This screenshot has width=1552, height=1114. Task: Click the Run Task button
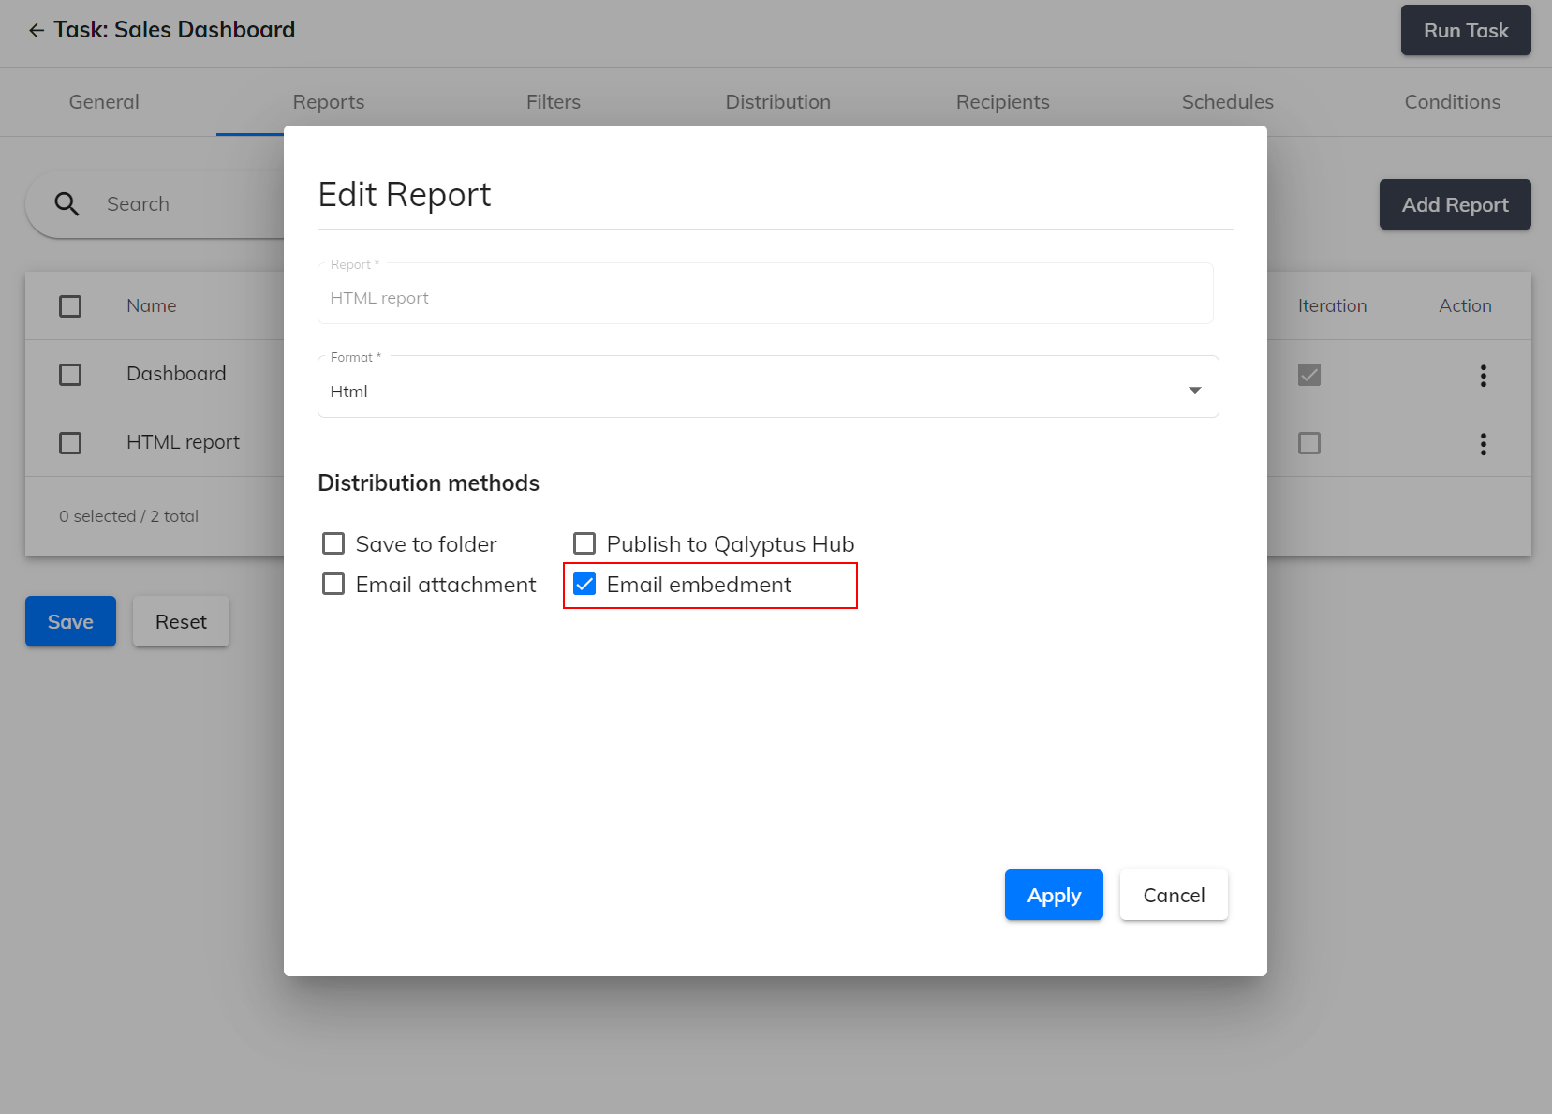pos(1466,30)
